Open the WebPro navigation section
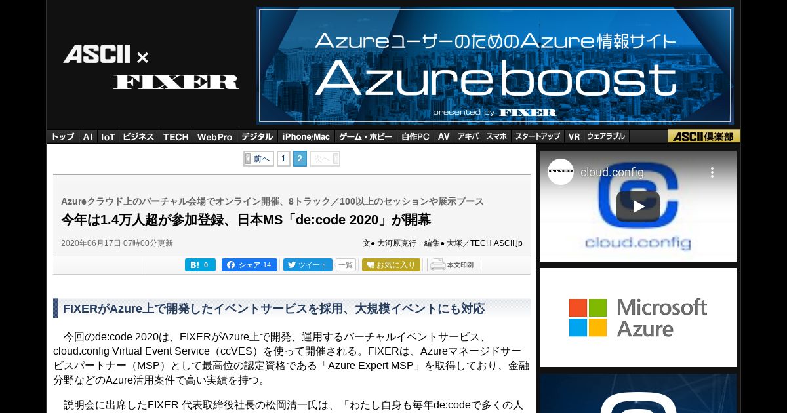The image size is (787, 413). pos(215,136)
